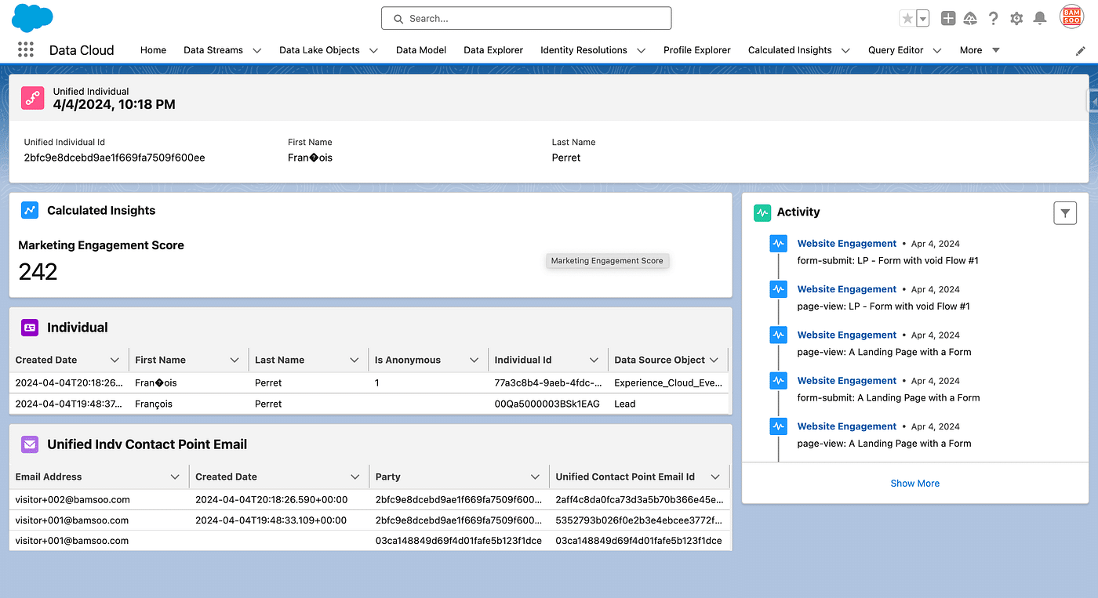
Task: Click the Salesforce cloud logo
Action: coord(32,18)
